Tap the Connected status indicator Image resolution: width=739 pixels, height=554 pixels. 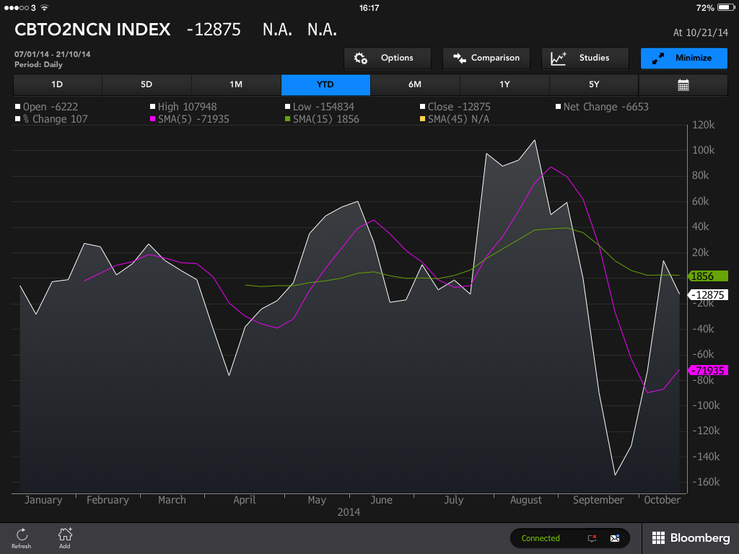pyautogui.click(x=541, y=538)
